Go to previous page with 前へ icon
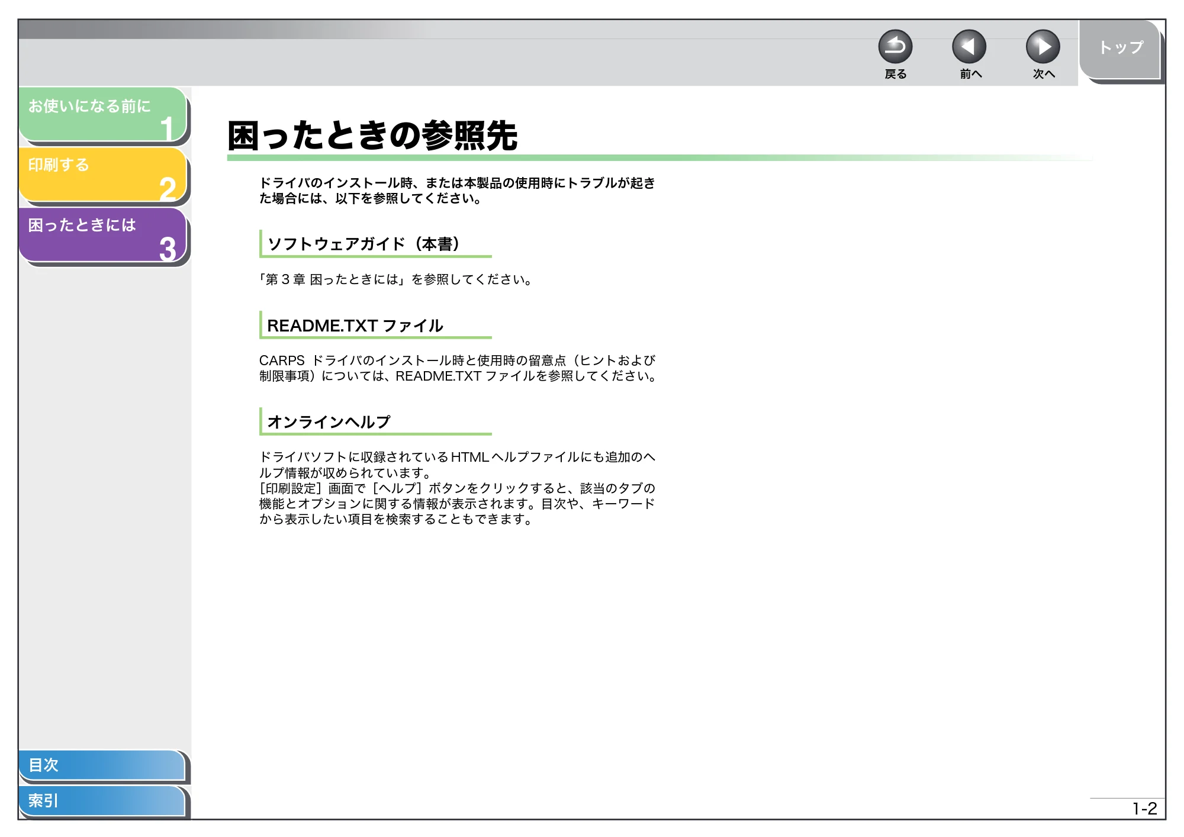The width and height of the screenshot is (1184, 837). [x=969, y=47]
